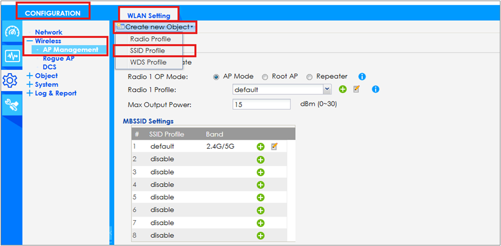Click green add icon in MBSSID row 7
501x246 pixels.
point(261,223)
